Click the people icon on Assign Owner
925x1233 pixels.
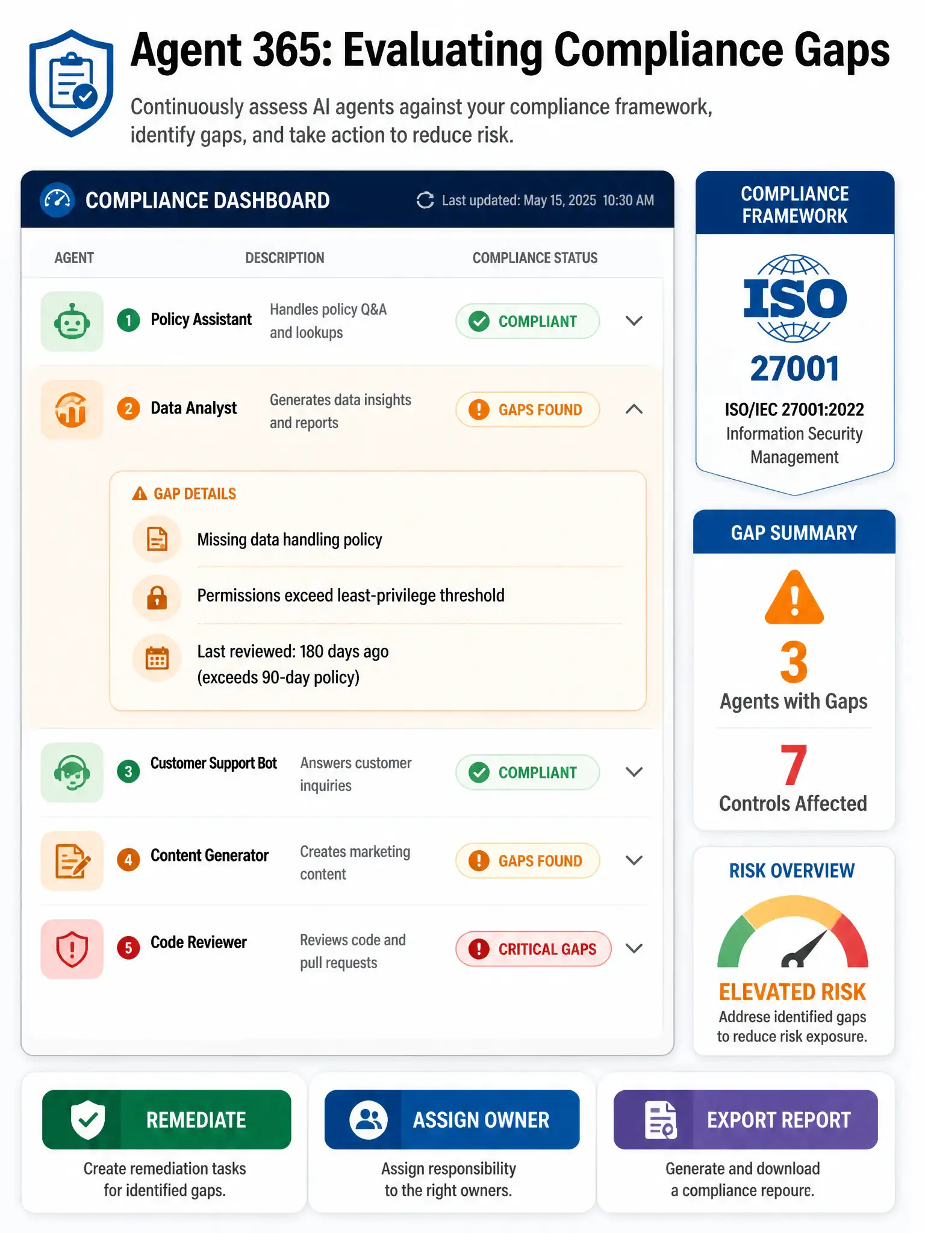tap(369, 1120)
